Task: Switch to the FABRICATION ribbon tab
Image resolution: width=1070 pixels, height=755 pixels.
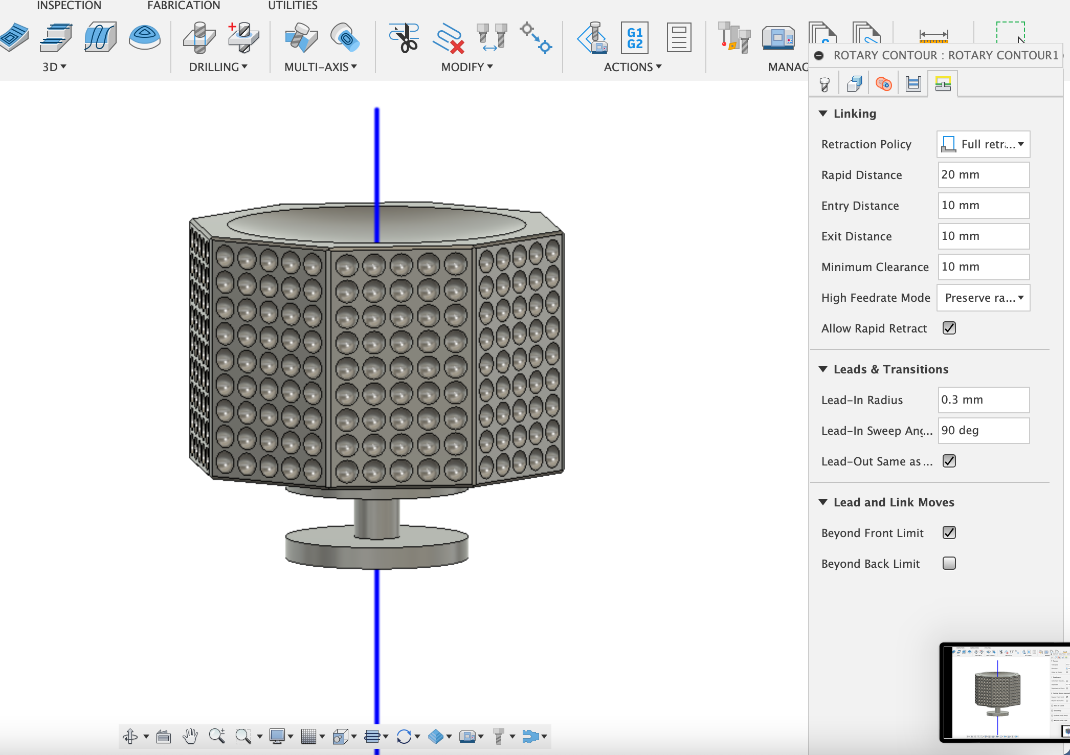Action: 184,6
